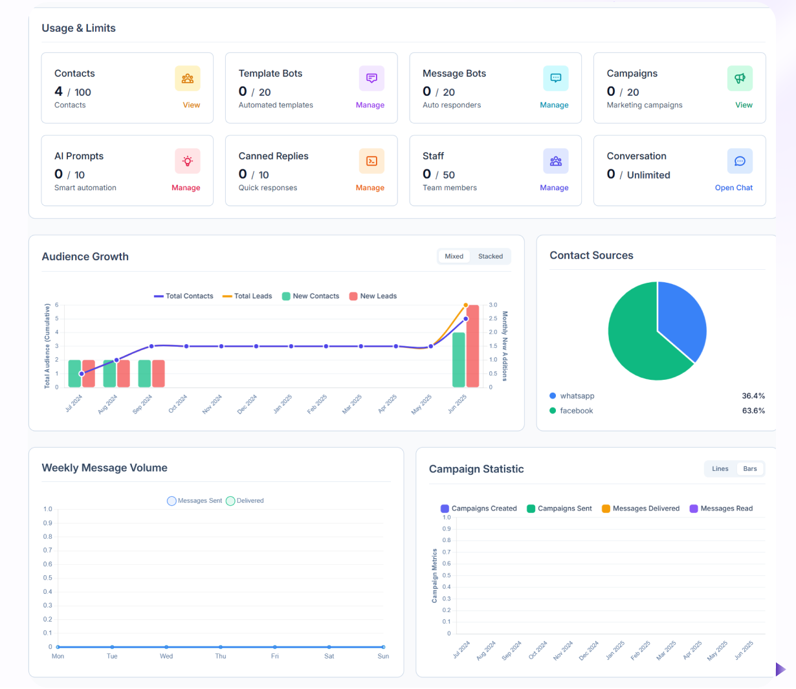Click the Staff team members icon

pyautogui.click(x=555, y=160)
